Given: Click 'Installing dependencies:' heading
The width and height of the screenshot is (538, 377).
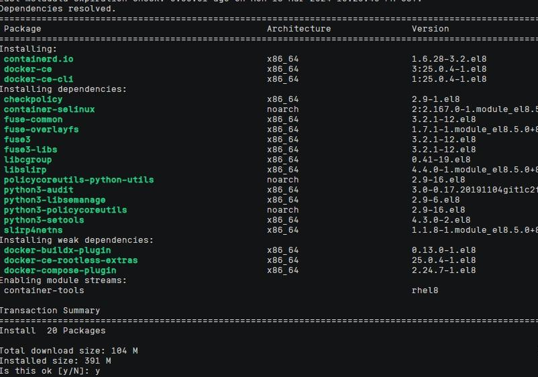Looking at the screenshot, I should click(x=63, y=89).
